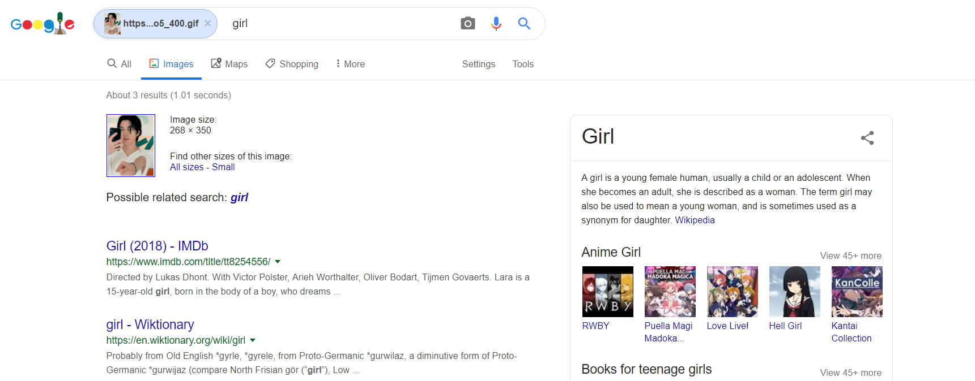This screenshot has width=975, height=381.
Task: Open the 'girl - Wiktionary' result
Action: pyautogui.click(x=150, y=324)
